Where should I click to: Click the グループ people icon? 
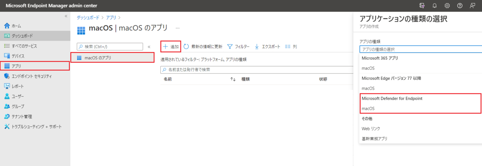pyautogui.click(x=6, y=106)
